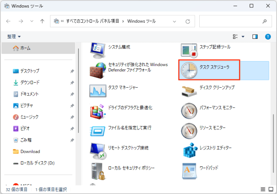Click the 32 個の項目 status text
Image resolution: width=277 pixels, height=194 pixels.
[x=17, y=190]
